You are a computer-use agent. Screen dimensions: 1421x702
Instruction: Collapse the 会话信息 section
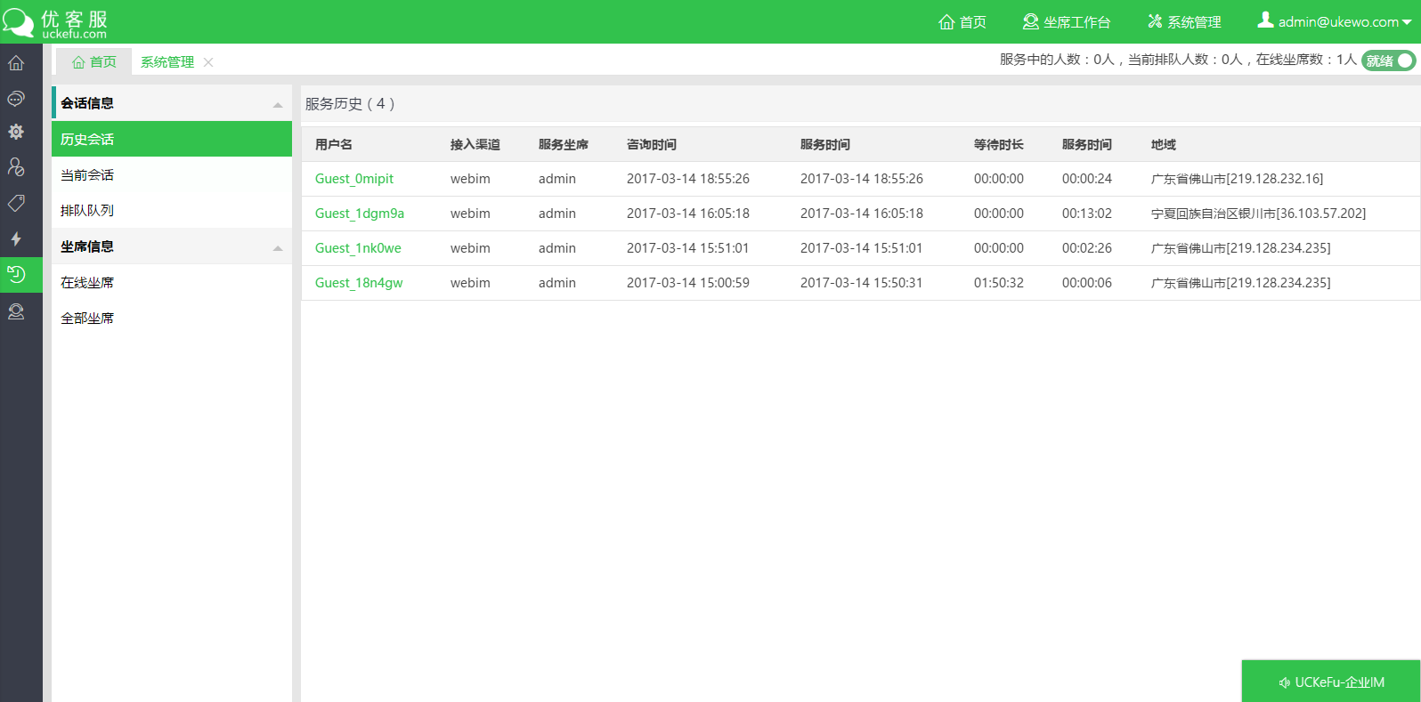click(x=278, y=105)
